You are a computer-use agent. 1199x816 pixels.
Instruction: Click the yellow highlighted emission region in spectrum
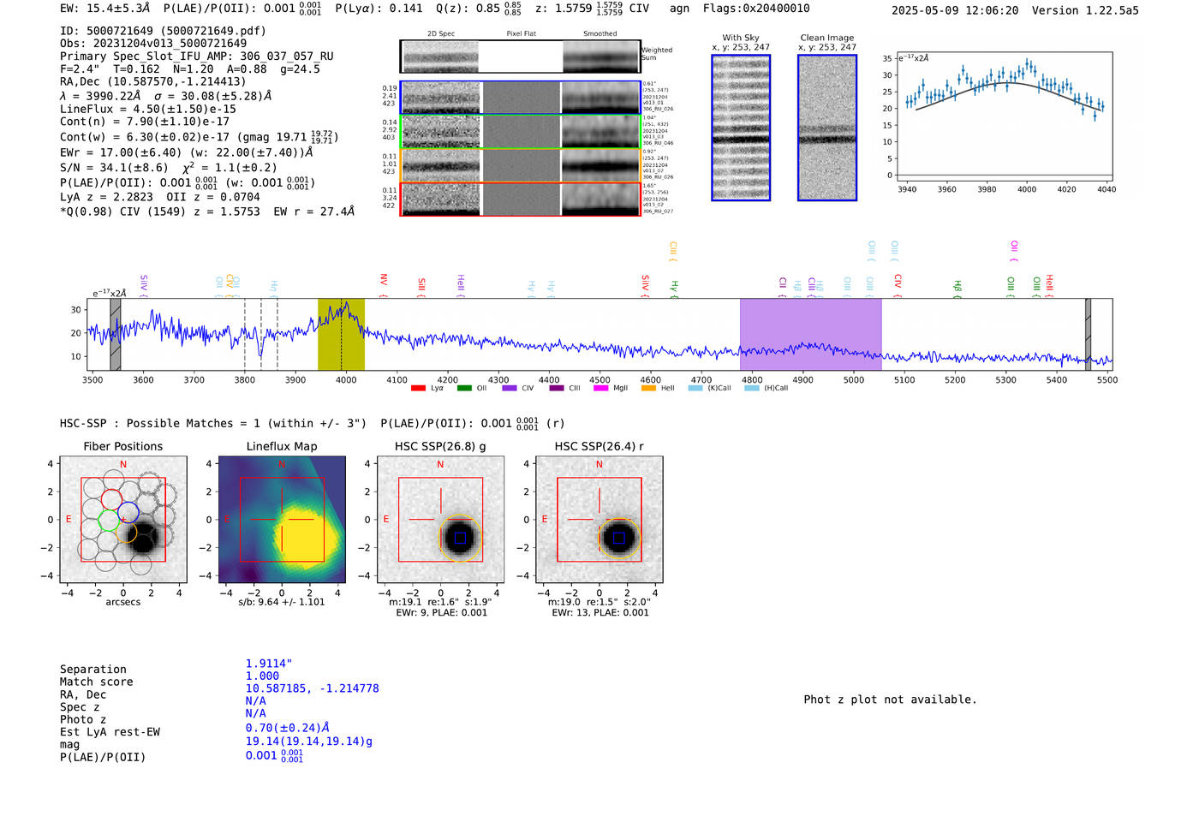pos(341,334)
